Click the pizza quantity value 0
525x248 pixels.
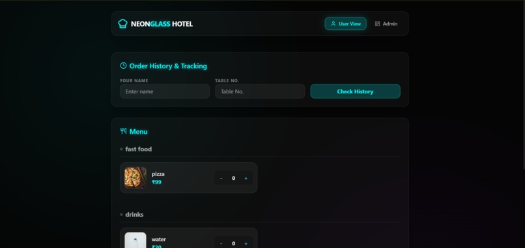click(233, 179)
